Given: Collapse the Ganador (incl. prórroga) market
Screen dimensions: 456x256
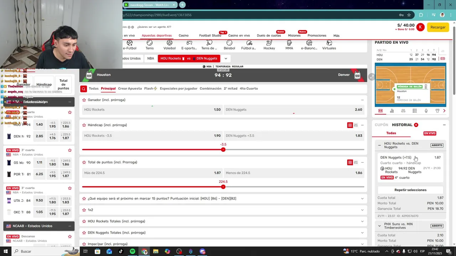Looking at the screenshot, I should [x=362, y=100].
